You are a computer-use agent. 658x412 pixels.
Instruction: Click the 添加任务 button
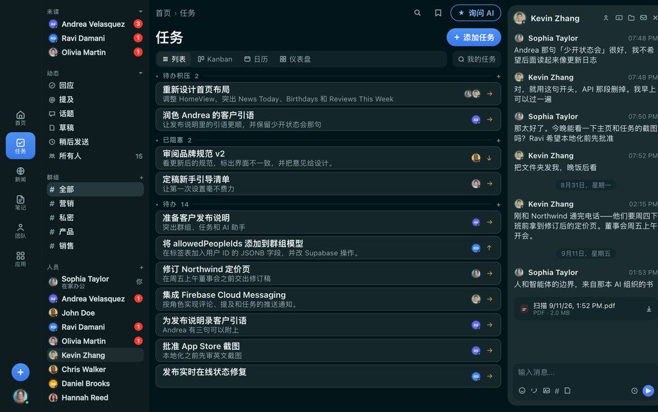(x=474, y=37)
